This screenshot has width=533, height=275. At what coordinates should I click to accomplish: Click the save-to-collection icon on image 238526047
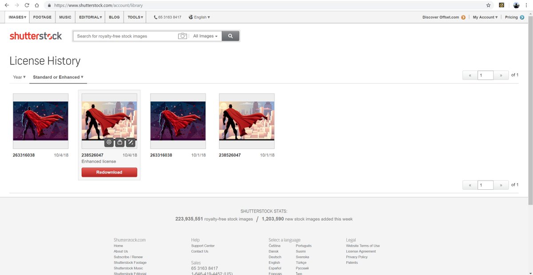[x=119, y=143]
